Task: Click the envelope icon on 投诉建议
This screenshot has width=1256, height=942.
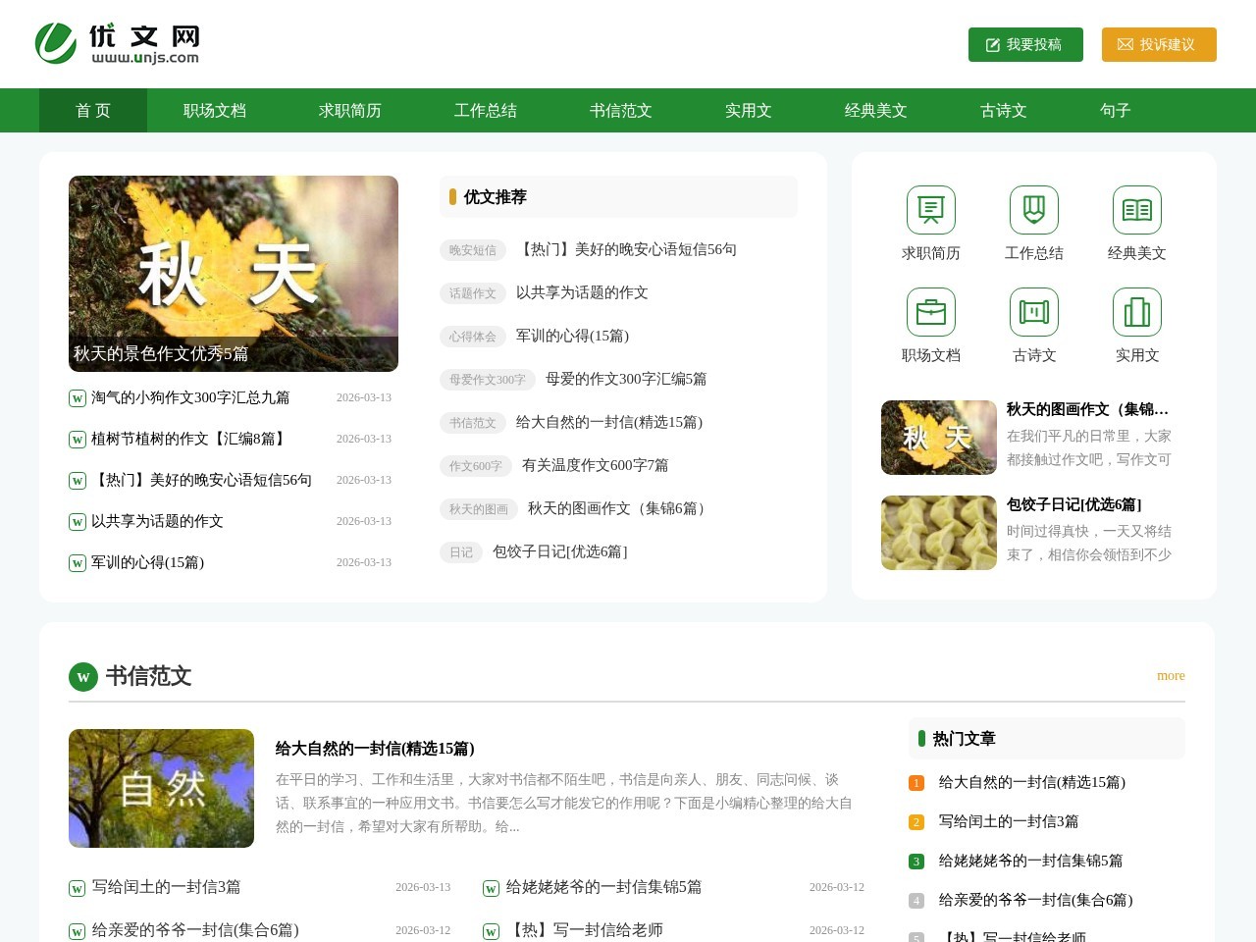Action: pyautogui.click(x=1125, y=44)
